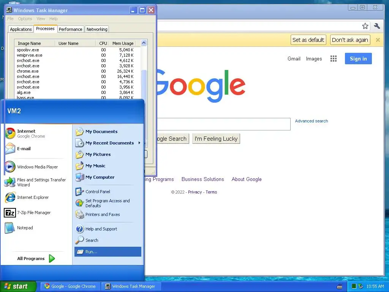The image size is (389, 292).
Task: Switch to Applications tab in Task Manager
Action: pyautogui.click(x=21, y=29)
